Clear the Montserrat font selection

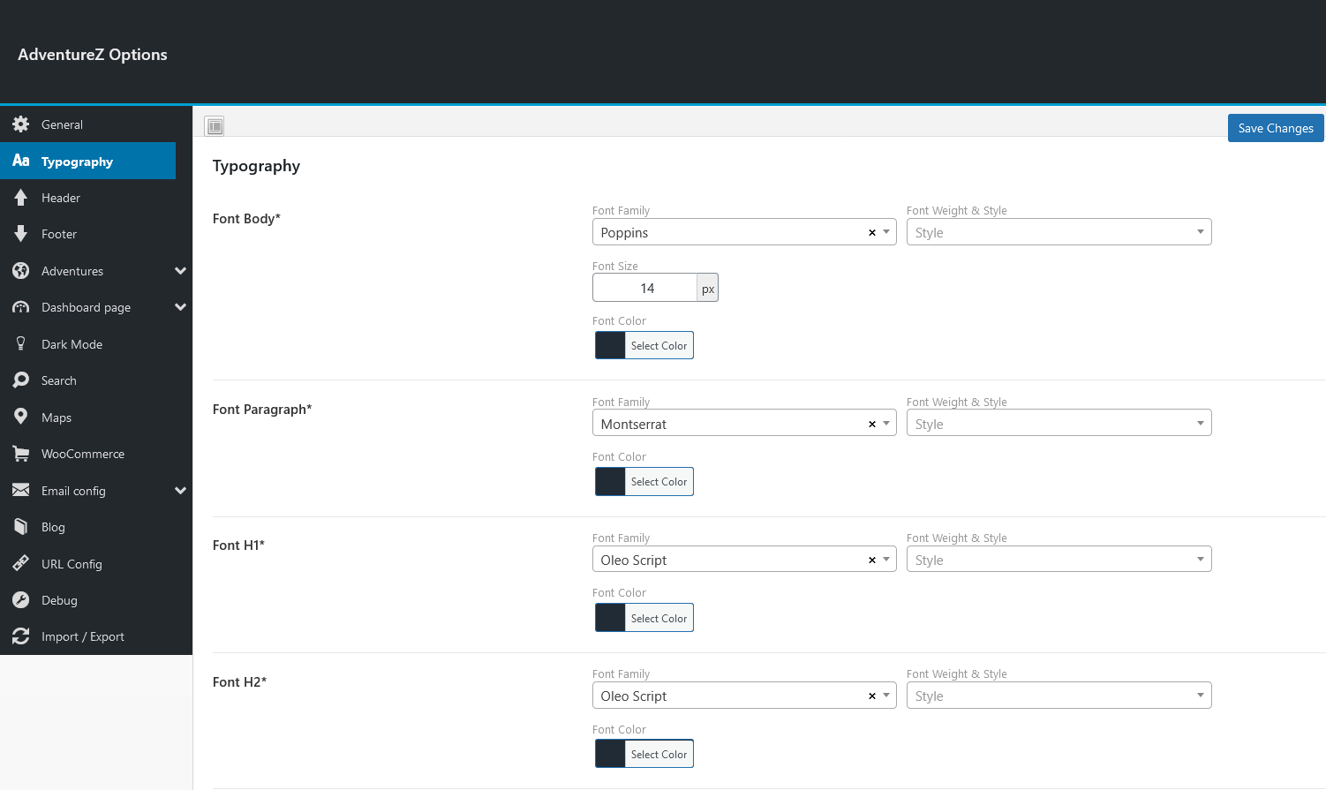coord(872,425)
